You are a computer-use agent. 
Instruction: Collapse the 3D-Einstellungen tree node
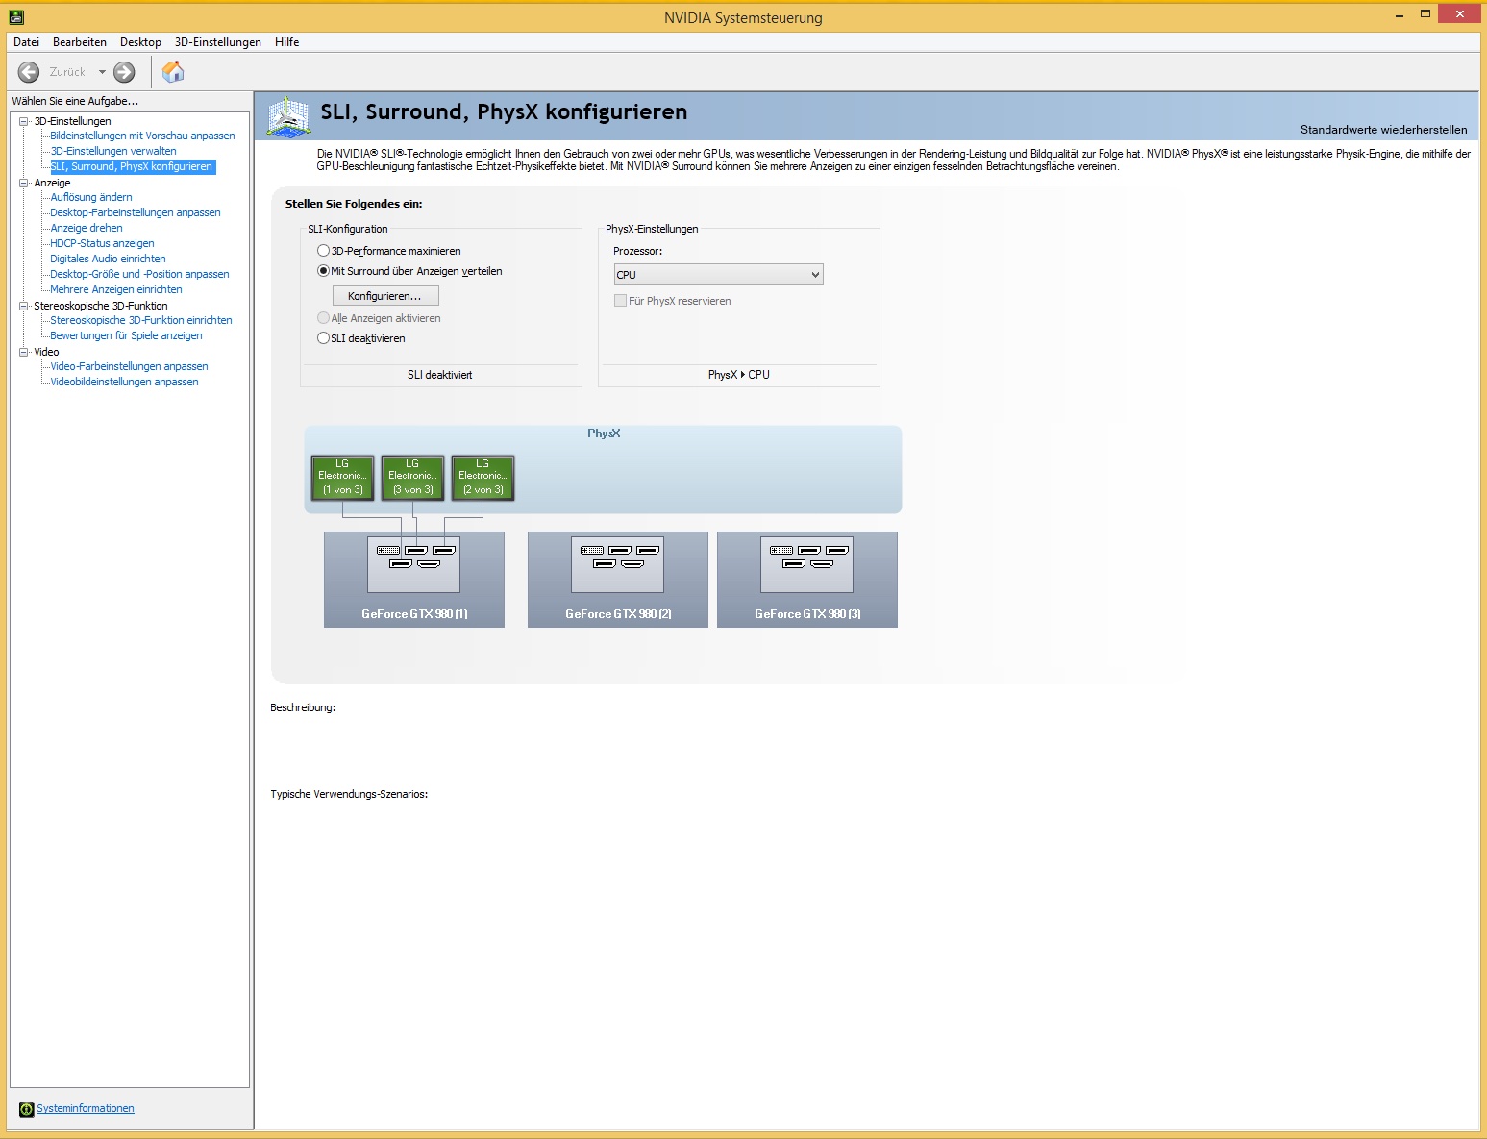24,121
